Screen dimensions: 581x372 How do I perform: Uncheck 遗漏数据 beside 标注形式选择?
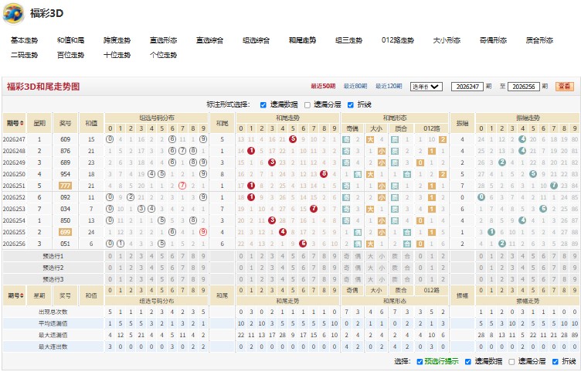pyautogui.click(x=263, y=105)
